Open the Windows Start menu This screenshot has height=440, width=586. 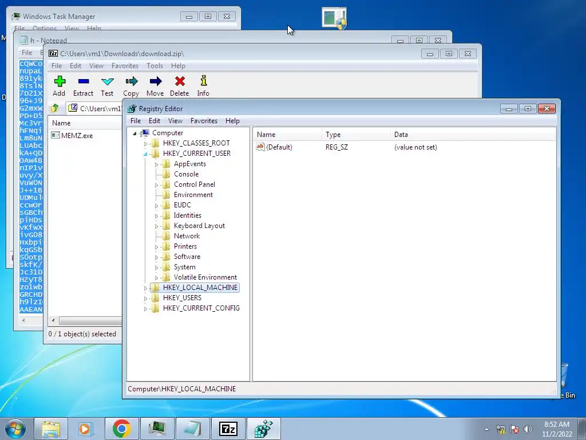pos(15,429)
